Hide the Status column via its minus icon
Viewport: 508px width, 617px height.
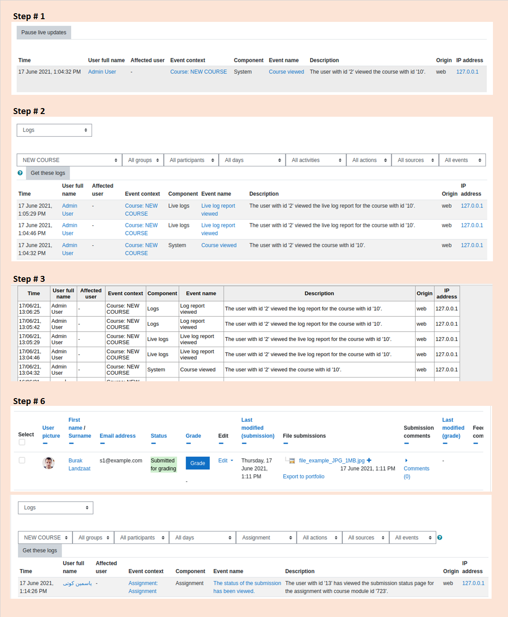coord(153,443)
